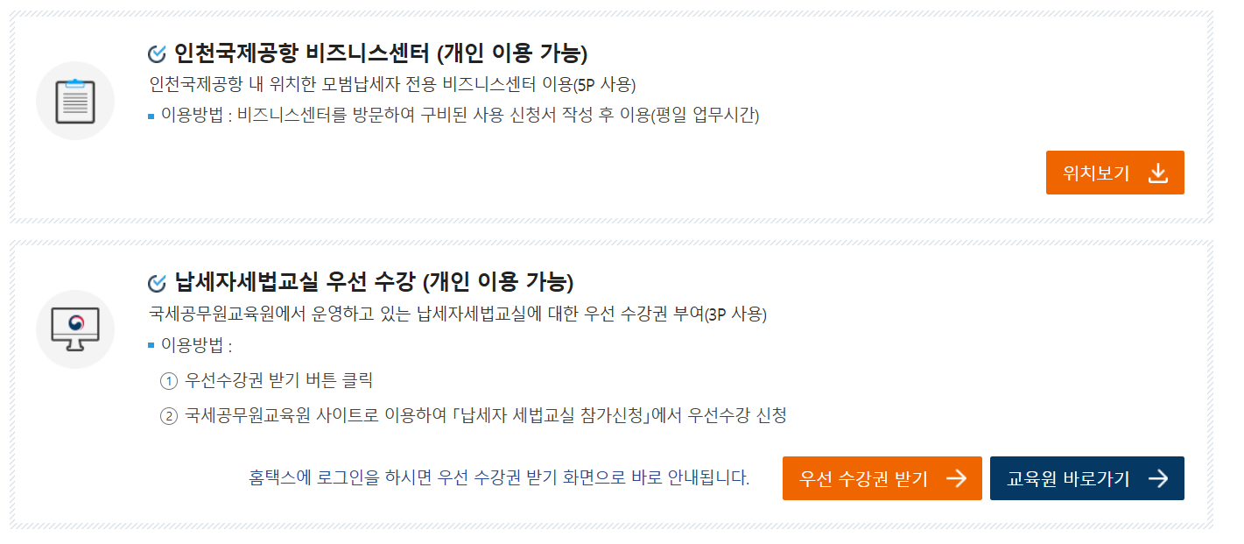Click the 인천국제공항 비즈니스센터 (개인 이용 가능) heading

(x=381, y=53)
